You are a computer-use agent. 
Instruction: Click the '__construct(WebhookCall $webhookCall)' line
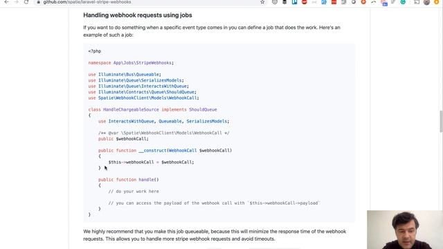pos(165,151)
